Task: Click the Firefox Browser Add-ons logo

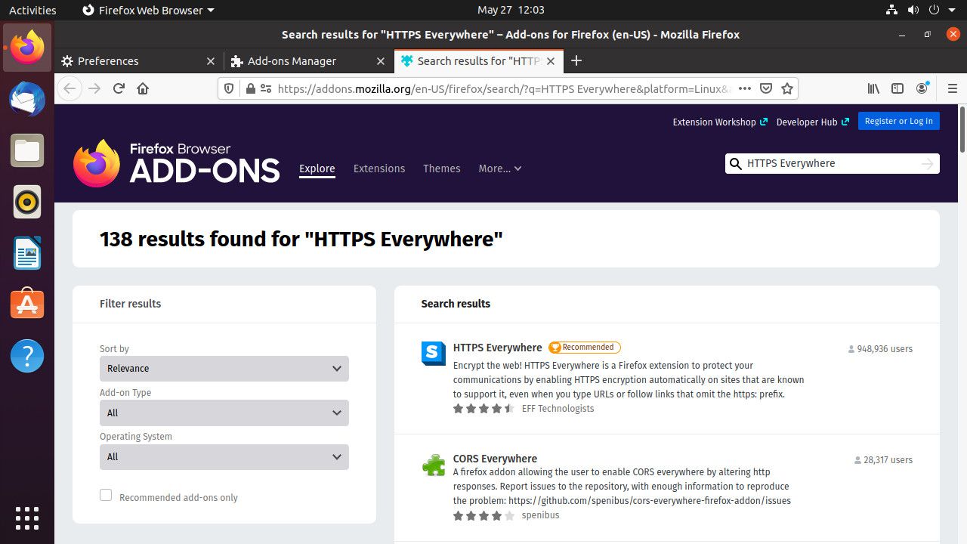Action: [x=176, y=163]
